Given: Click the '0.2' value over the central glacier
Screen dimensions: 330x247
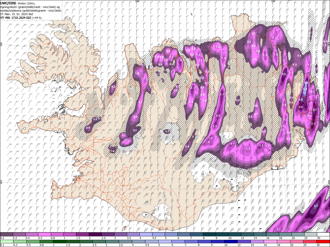Looking at the screenshot, I should pyautogui.click(x=167, y=131).
